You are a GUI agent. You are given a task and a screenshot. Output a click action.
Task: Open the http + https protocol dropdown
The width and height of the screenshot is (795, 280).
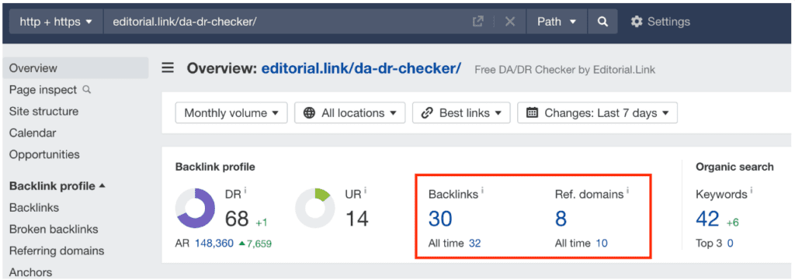tap(56, 22)
